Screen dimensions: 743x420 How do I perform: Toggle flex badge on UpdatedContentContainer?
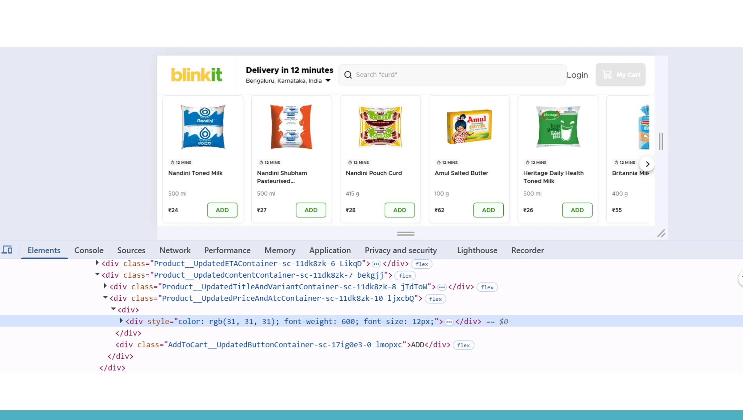click(405, 276)
